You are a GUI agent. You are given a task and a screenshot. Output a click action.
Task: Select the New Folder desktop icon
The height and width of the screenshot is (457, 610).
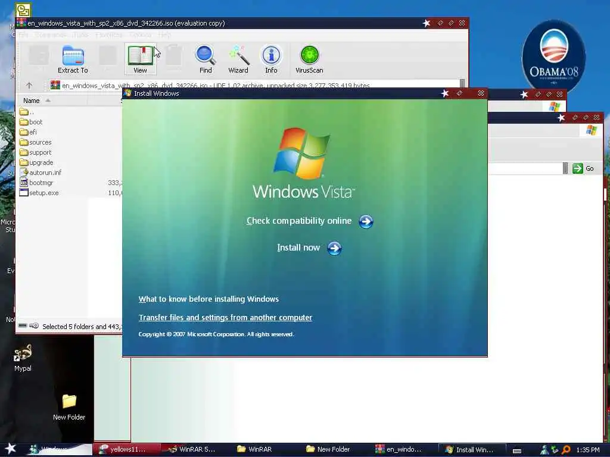click(x=69, y=407)
